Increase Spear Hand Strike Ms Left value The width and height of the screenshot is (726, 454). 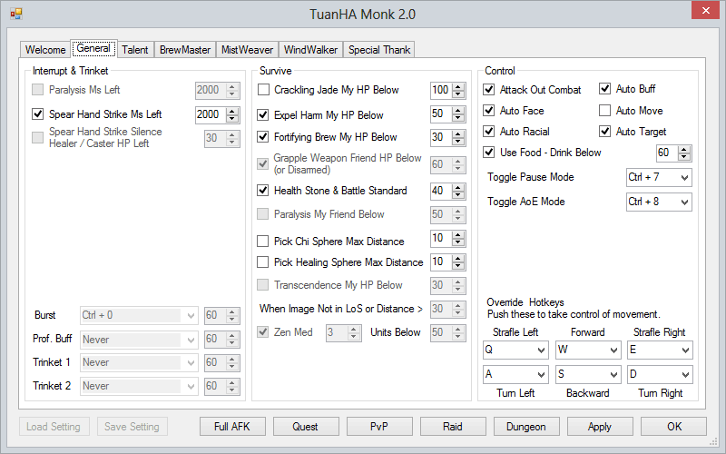[231, 111]
